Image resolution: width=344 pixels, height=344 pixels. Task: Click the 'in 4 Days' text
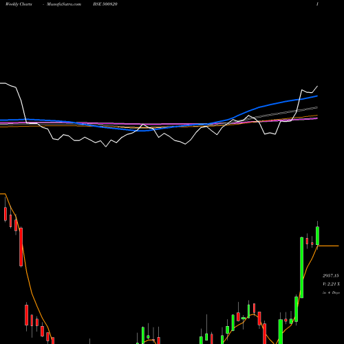331,292
